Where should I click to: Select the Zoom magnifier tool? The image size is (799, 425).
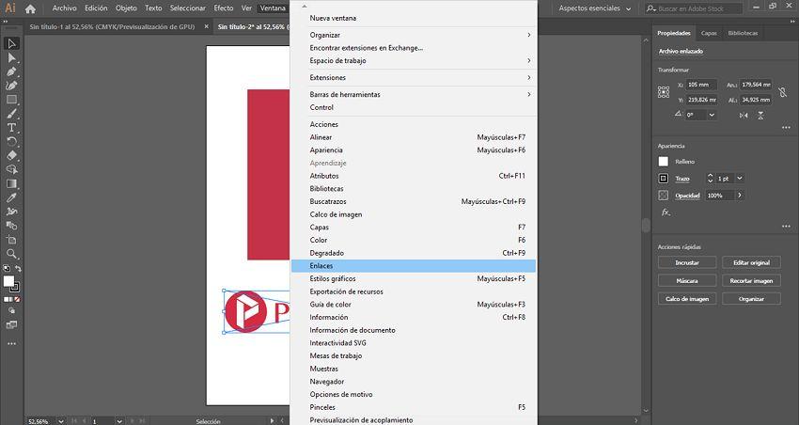pos(11,253)
